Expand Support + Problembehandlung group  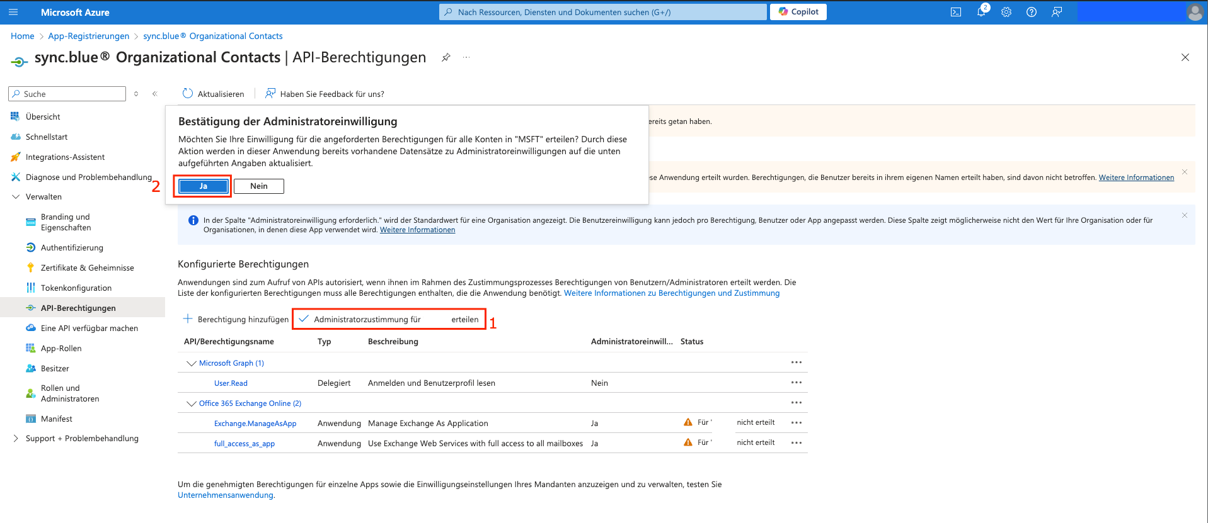coord(16,439)
